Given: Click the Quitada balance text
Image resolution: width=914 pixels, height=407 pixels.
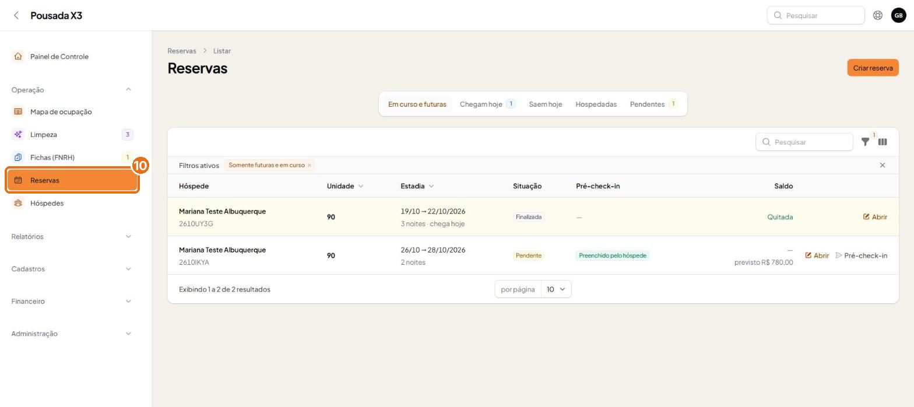Looking at the screenshot, I should [x=780, y=217].
